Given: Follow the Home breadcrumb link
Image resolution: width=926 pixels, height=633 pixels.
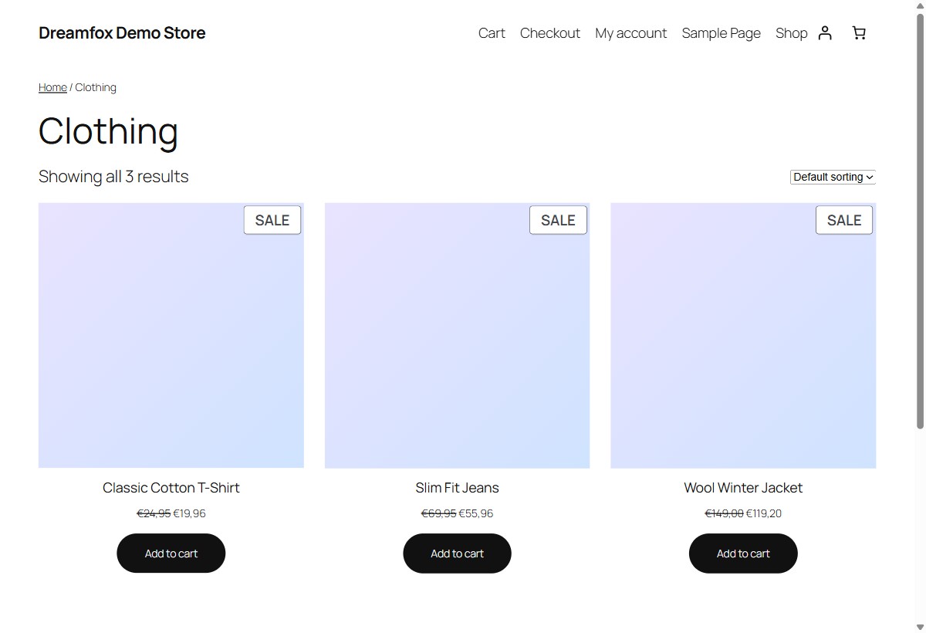Looking at the screenshot, I should pos(52,87).
